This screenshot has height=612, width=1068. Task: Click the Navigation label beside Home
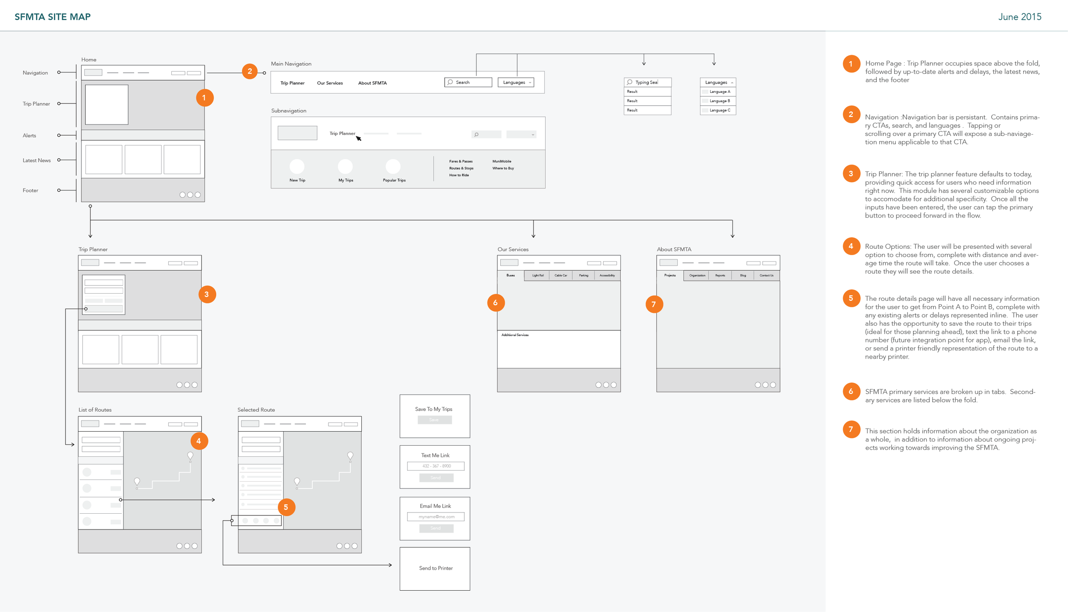click(35, 73)
